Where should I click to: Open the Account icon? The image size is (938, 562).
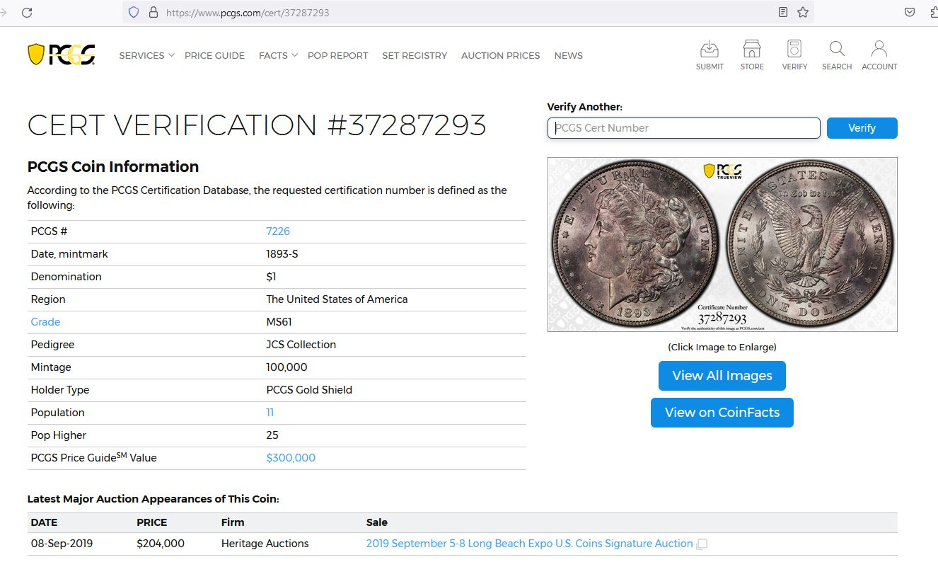pyautogui.click(x=879, y=55)
